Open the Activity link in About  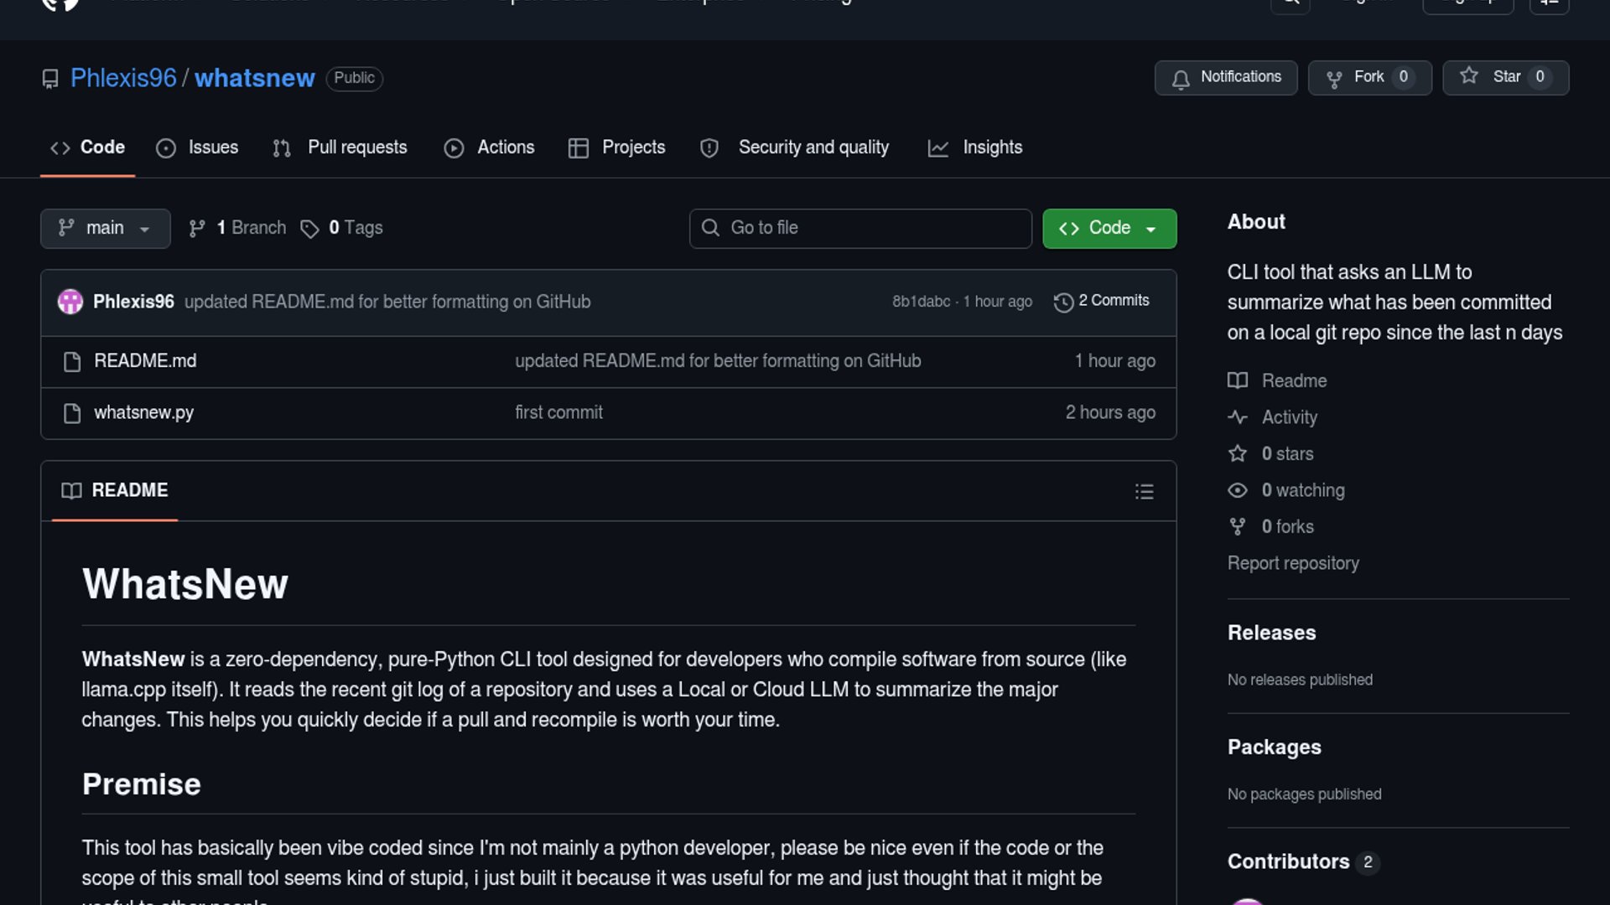tap(1289, 417)
